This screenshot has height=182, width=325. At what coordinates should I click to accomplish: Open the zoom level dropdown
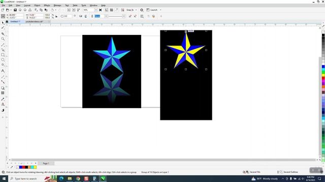[x=96, y=10]
